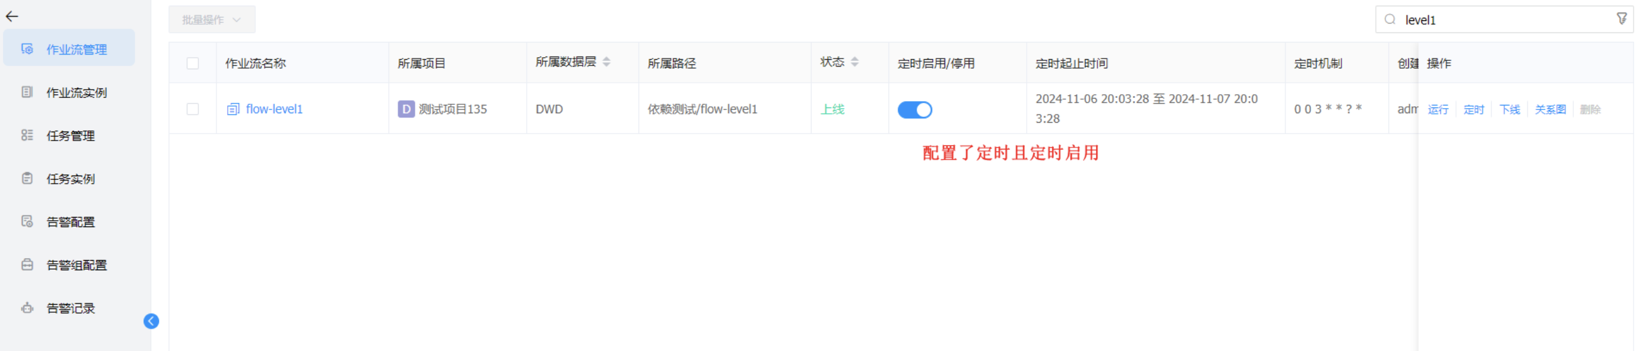
Task: Sort by 状态 column arrows
Action: [x=854, y=62]
